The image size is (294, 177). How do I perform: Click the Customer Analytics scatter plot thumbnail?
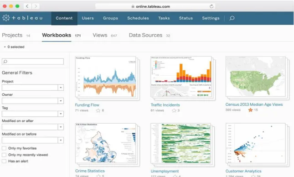click(x=256, y=143)
